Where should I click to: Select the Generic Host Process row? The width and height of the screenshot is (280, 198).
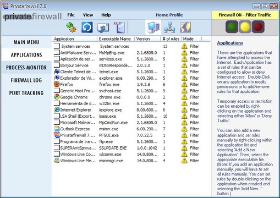point(127,91)
